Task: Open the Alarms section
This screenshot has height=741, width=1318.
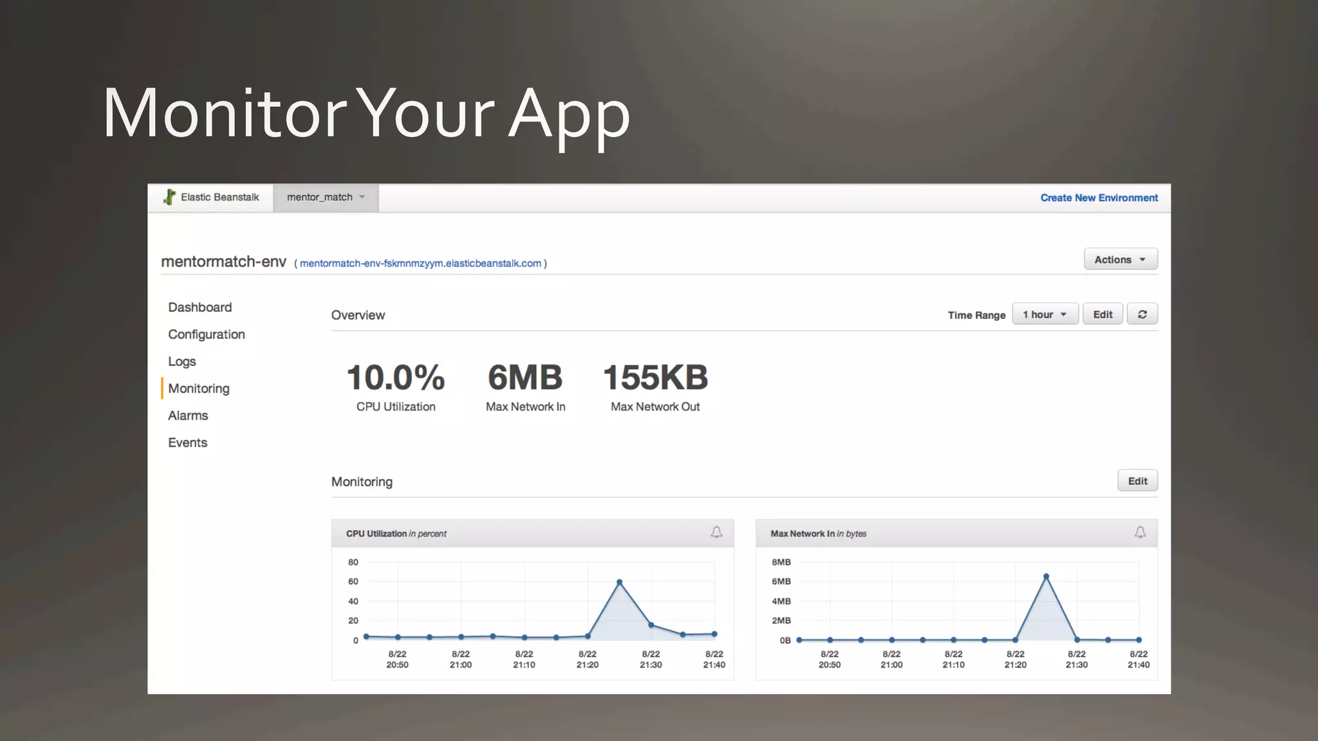Action: point(187,416)
